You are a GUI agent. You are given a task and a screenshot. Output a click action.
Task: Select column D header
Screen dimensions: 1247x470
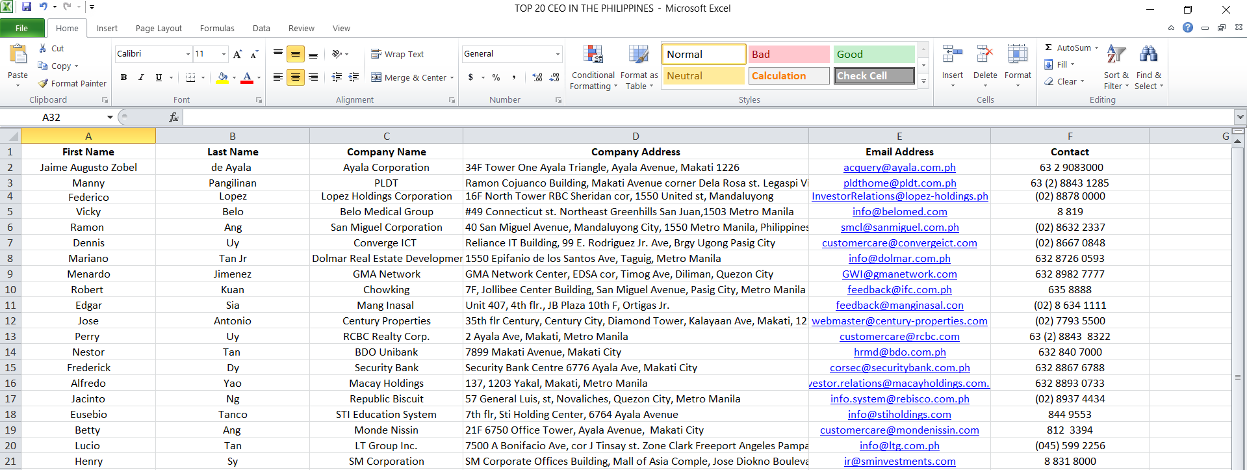pos(636,136)
